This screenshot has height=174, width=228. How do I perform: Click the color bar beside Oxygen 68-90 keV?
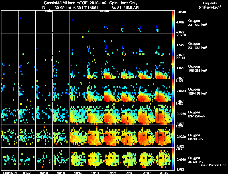click(x=173, y=136)
